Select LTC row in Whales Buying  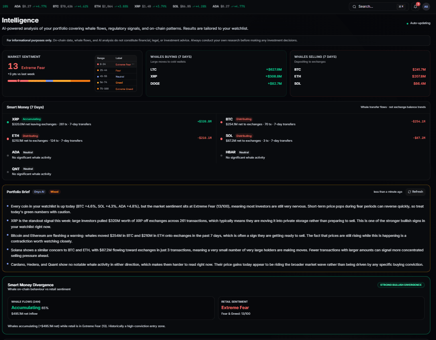point(216,69)
